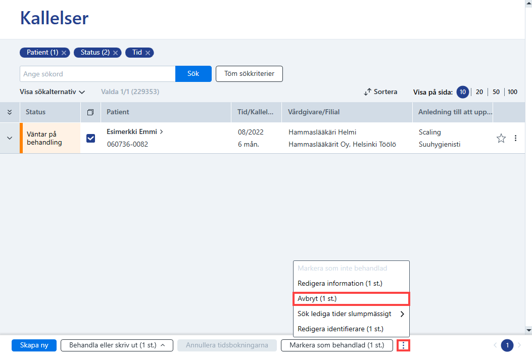Go to next page arrow

coord(519,345)
